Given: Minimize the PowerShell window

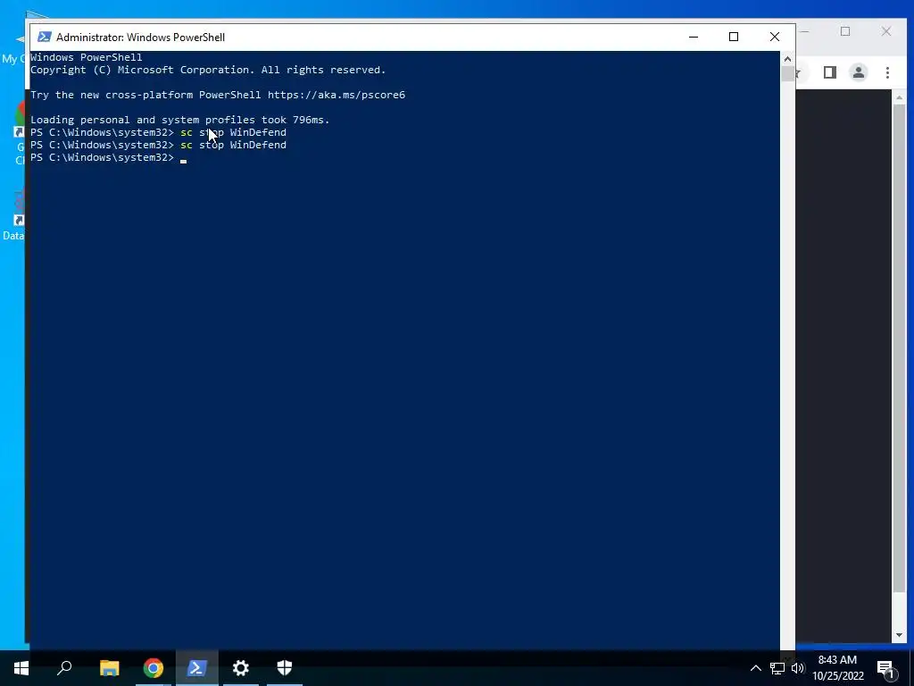Looking at the screenshot, I should 693,37.
